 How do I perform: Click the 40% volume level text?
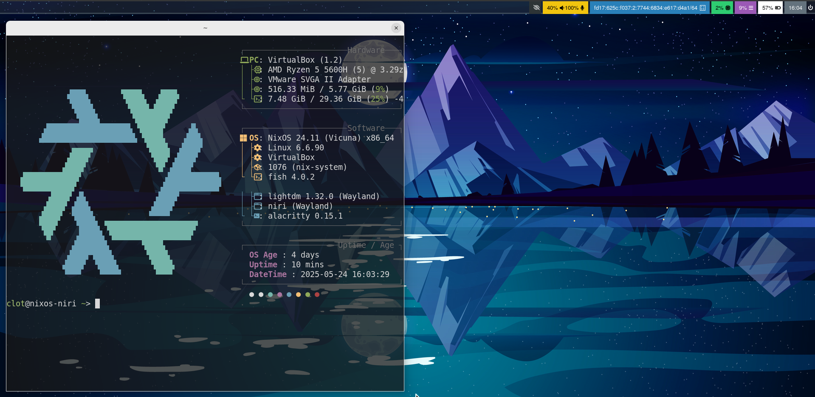[552, 8]
